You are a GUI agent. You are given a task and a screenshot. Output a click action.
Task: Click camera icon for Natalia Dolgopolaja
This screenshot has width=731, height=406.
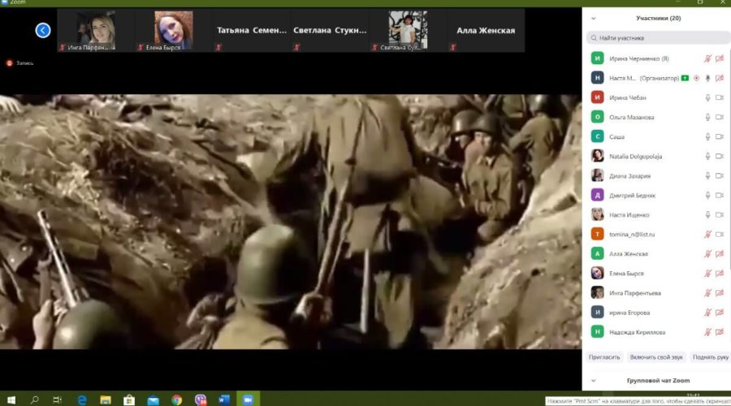point(720,157)
